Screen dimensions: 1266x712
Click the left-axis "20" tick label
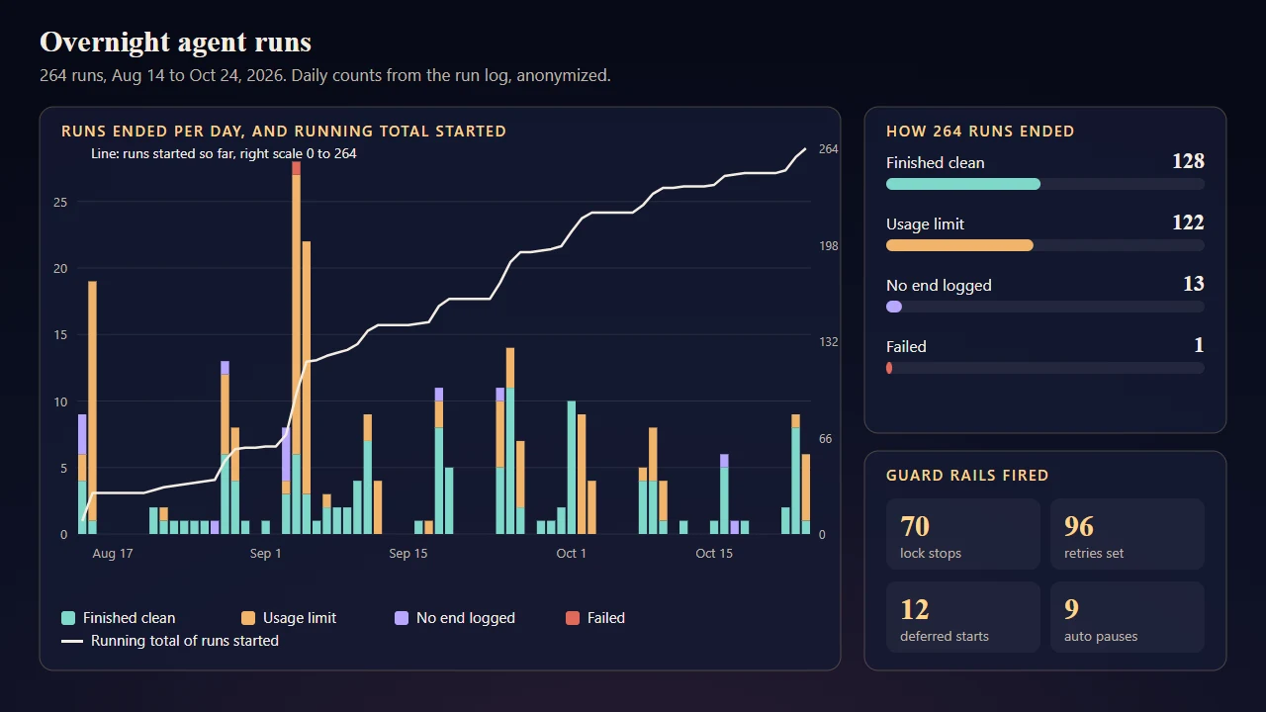(x=60, y=269)
